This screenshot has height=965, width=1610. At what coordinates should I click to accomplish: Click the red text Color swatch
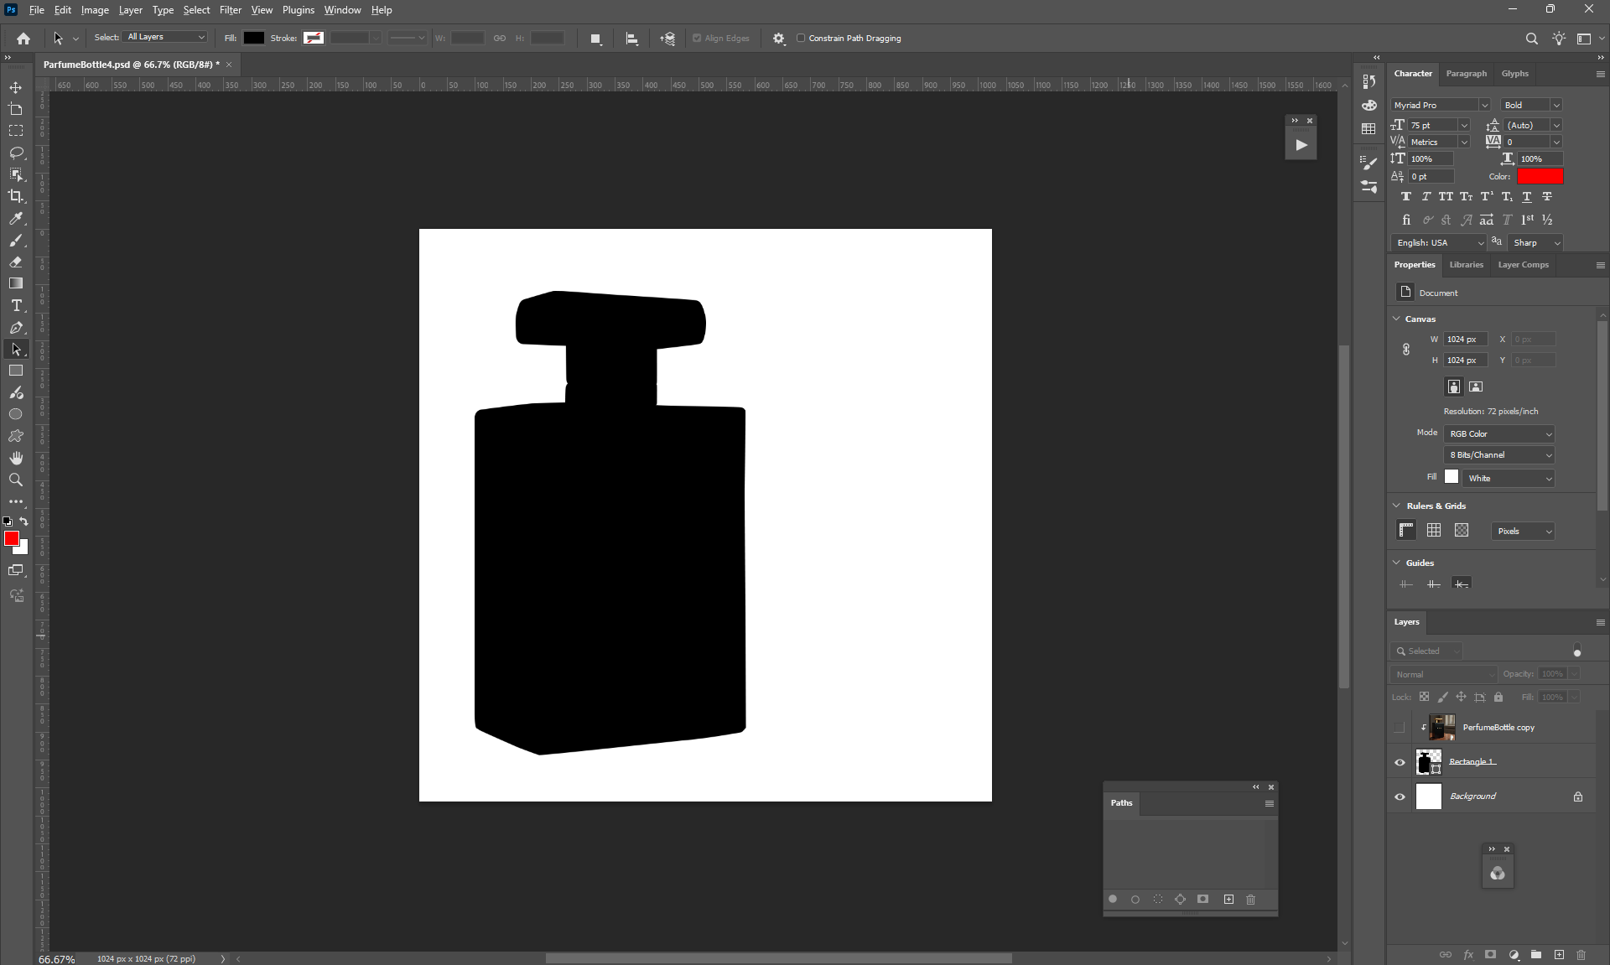[1540, 176]
